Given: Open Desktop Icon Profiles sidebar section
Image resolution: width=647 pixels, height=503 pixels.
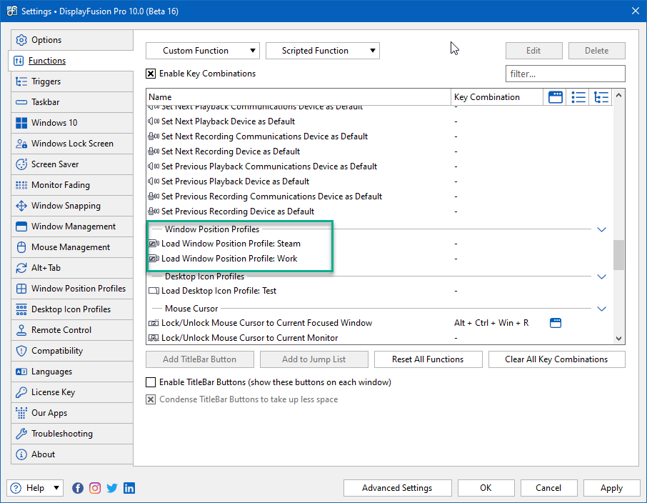Looking at the screenshot, I should pos(72,309).
